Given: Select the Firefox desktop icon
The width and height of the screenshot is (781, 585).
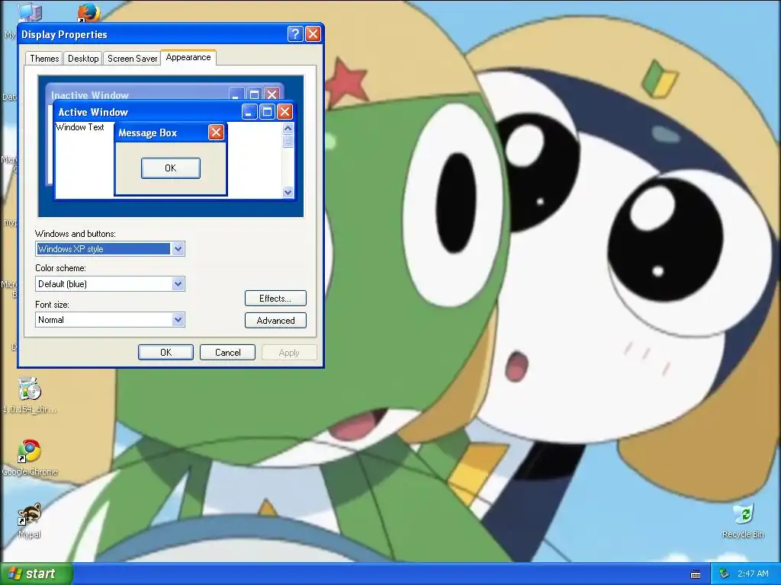Looking at the screenshot, I should point(88,12).
